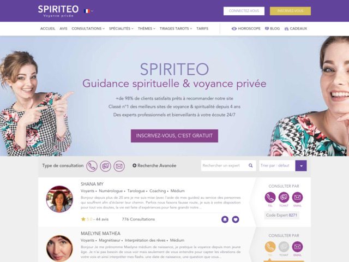Click the Connectez-vous button
The width and height of the screenshot is (349, 262).
click(x=244, y=11)
